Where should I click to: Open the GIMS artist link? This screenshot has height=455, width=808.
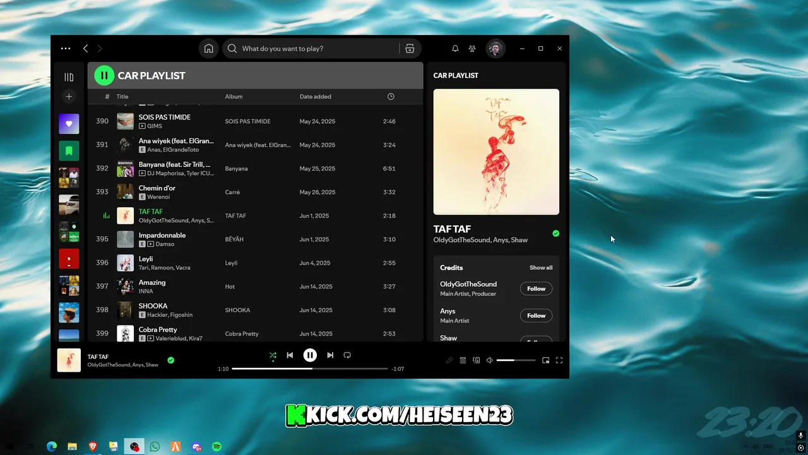point(155,126)
